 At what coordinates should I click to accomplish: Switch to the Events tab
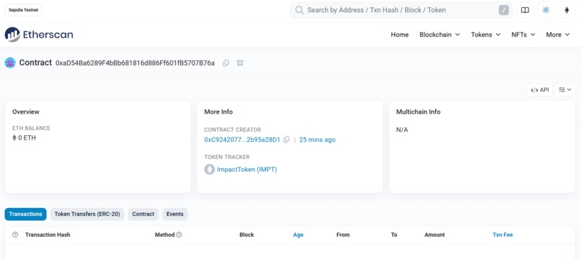tap(175, 214)
